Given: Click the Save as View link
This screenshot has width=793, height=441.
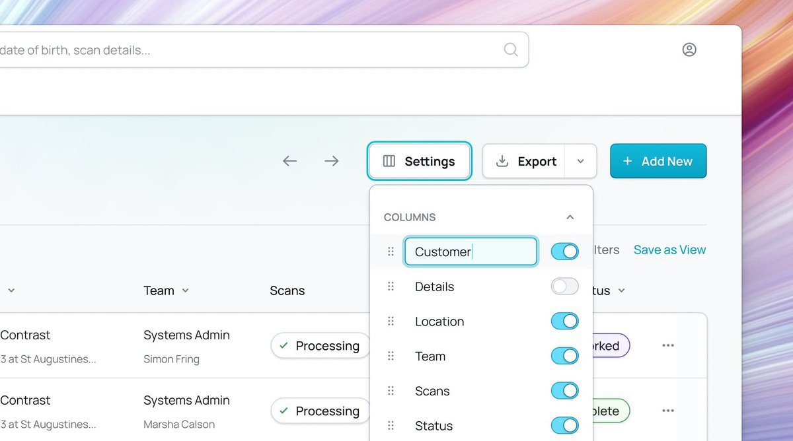Looking at the screenshot, I should 669,250.
